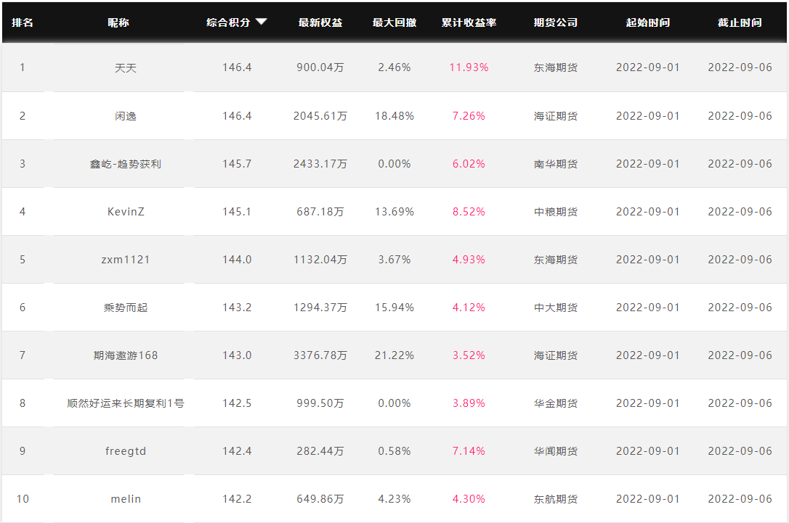The height and width of the screenshot is (523, 789).
Task: Click the 4.93% cumulative return value
Action: pos(469,260)
